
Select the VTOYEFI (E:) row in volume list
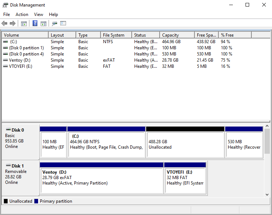(18, 66)
